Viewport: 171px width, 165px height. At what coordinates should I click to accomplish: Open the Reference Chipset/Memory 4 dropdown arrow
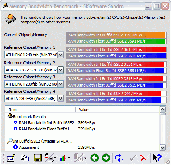[x=61, y=99]
